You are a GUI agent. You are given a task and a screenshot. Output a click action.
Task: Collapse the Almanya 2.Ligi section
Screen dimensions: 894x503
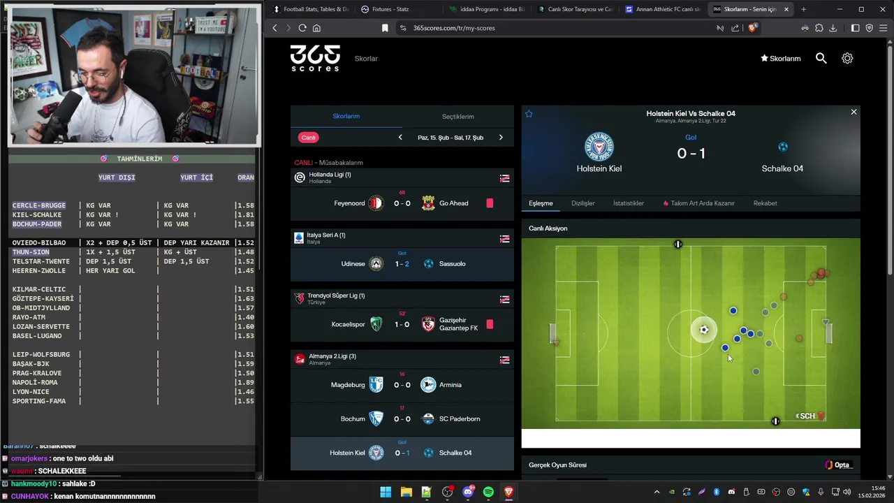click(x=504, y=360)
